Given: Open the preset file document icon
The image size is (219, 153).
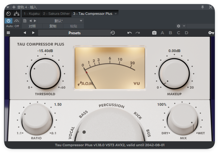Looking at the screenshot, I should (25, 21).
